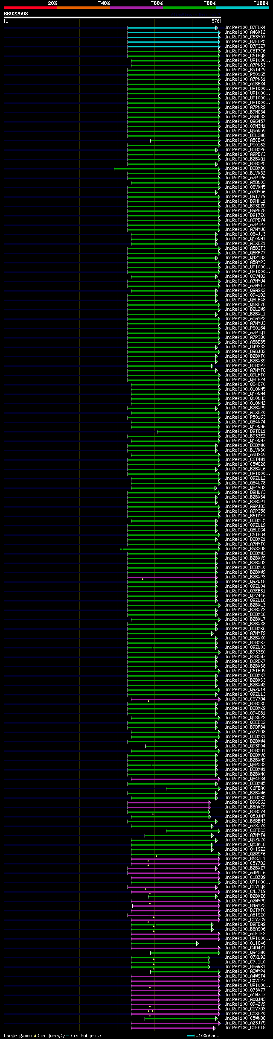
Task: Click the yellow gap marker on UniRef100_B2BXP3
Action: pos(142,579)
